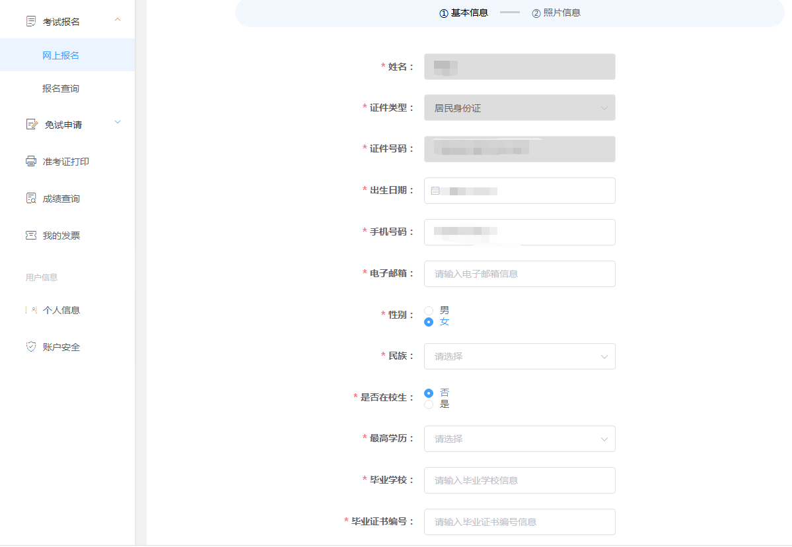Click the 考试报名 document icon
The image size is (792, 547).
tap(31, 21)
